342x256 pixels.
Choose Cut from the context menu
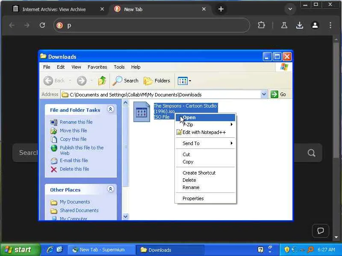coord(206,154)
